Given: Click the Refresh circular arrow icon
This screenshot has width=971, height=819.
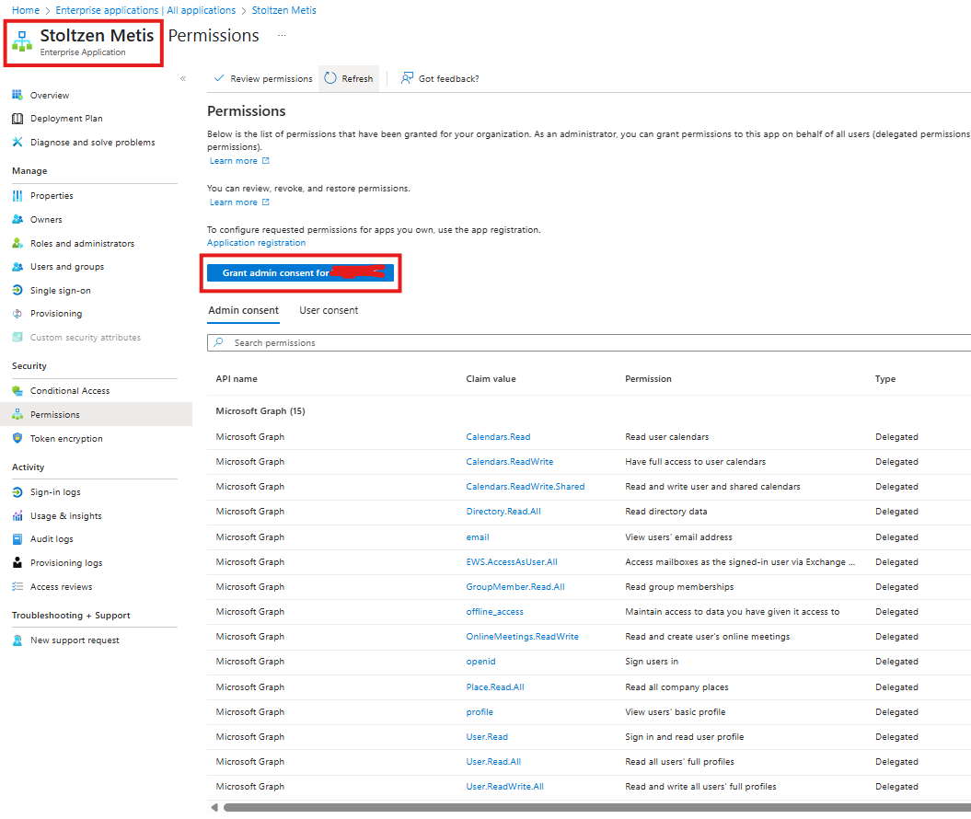Looking at the screenshot, I should [x=330, y=78].
